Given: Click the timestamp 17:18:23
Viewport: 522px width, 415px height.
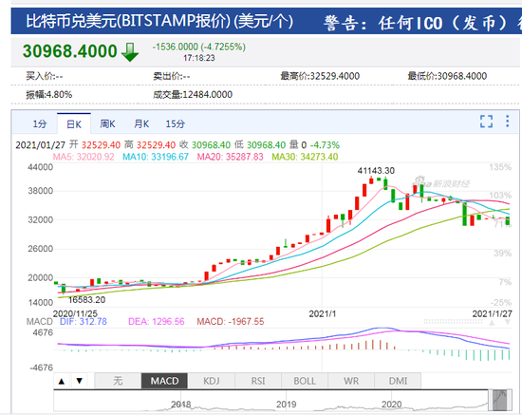Looking at the screenshot, I should tap(199, 58).
